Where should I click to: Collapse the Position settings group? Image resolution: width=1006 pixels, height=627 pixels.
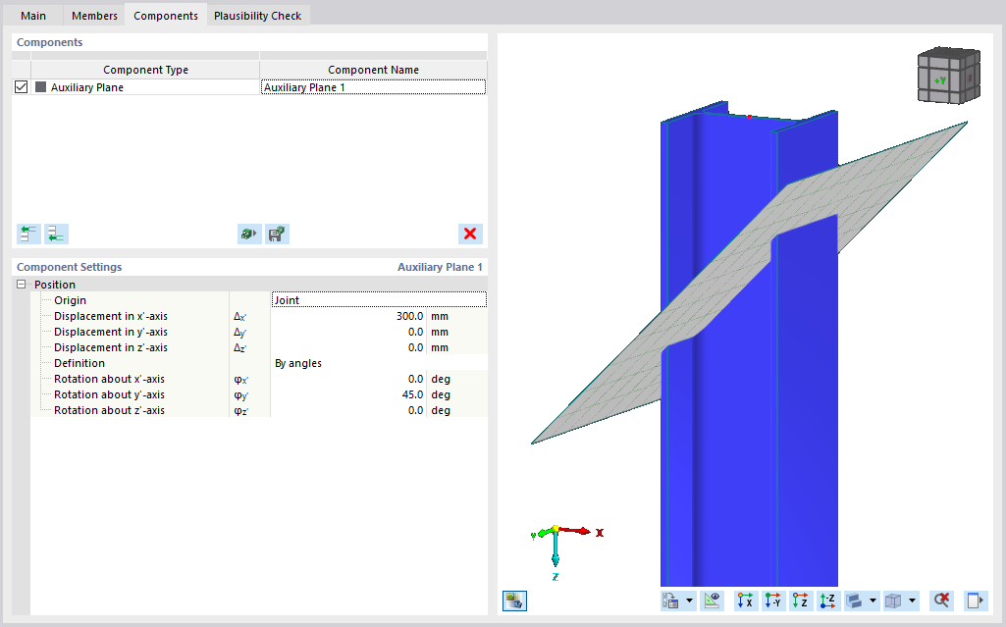click(22, 284)
